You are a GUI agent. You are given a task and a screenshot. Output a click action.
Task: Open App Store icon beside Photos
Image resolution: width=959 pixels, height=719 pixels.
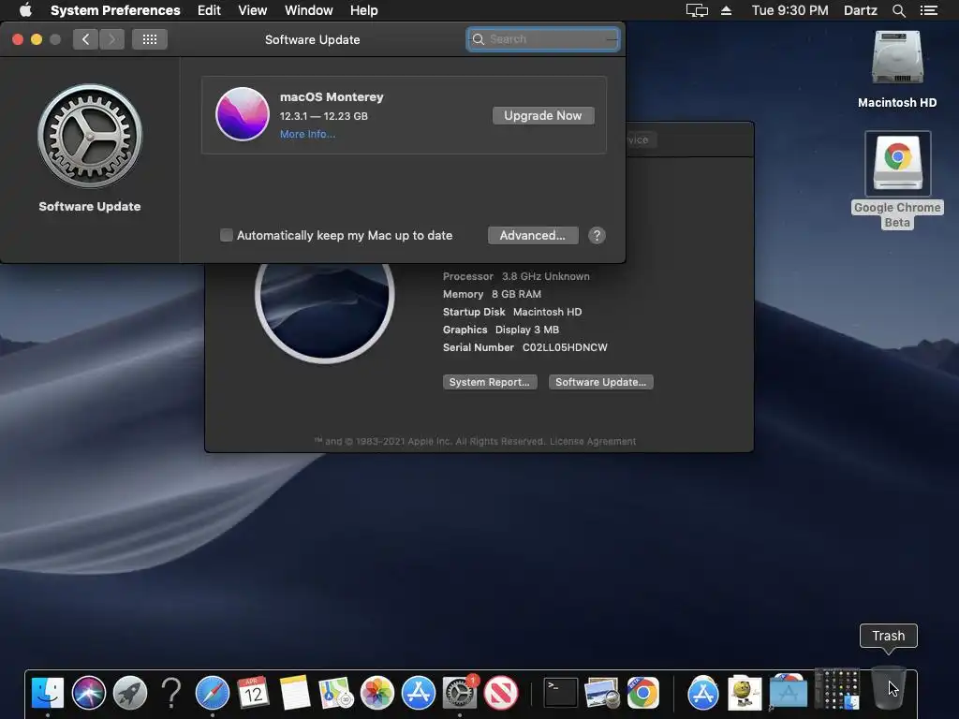click(x=419, y=693)
